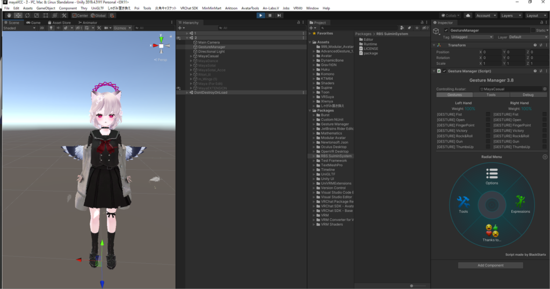This screenshot has height=289, width=550.
Task: Open the Window menu
Action: [x=312, y=8]
